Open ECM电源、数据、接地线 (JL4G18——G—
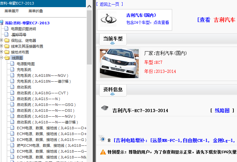 point(52,151)
